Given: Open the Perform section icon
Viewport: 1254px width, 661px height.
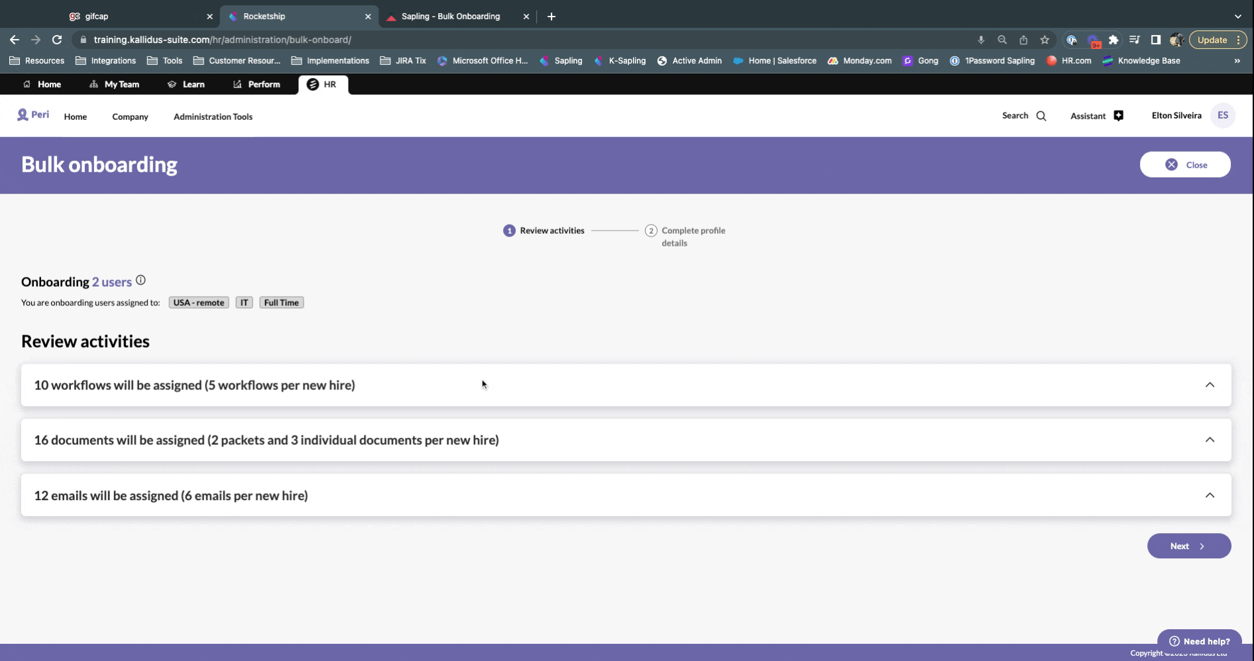Looking at the screenshot, I should (237, 84).
